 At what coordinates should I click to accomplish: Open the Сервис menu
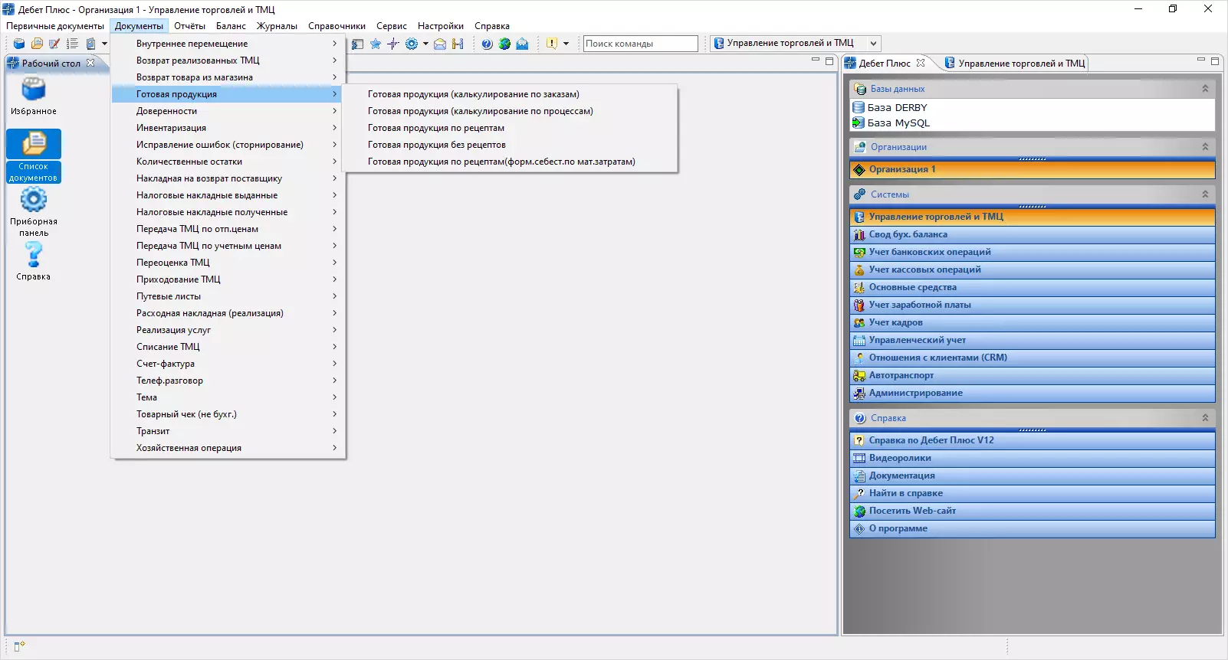(x=392, y=26)
